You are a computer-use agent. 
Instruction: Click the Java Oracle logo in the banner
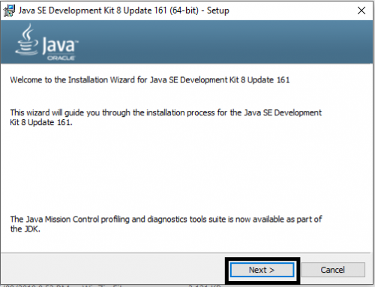[x=46, y=42]
